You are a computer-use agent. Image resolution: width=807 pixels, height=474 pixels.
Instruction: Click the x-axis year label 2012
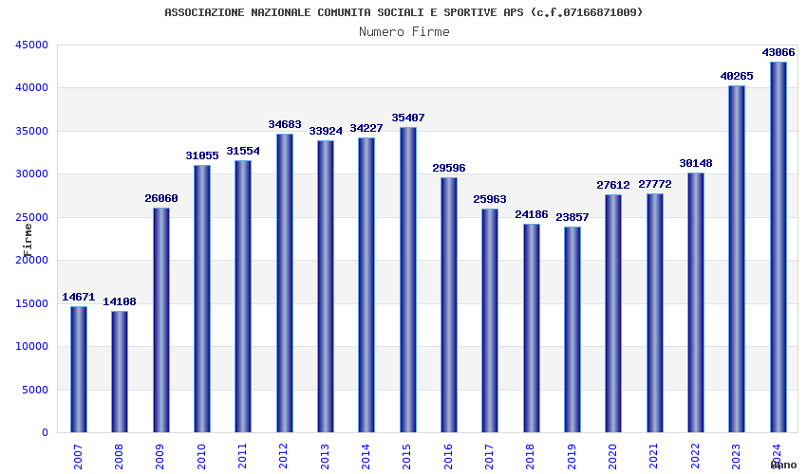coord(284,457)
